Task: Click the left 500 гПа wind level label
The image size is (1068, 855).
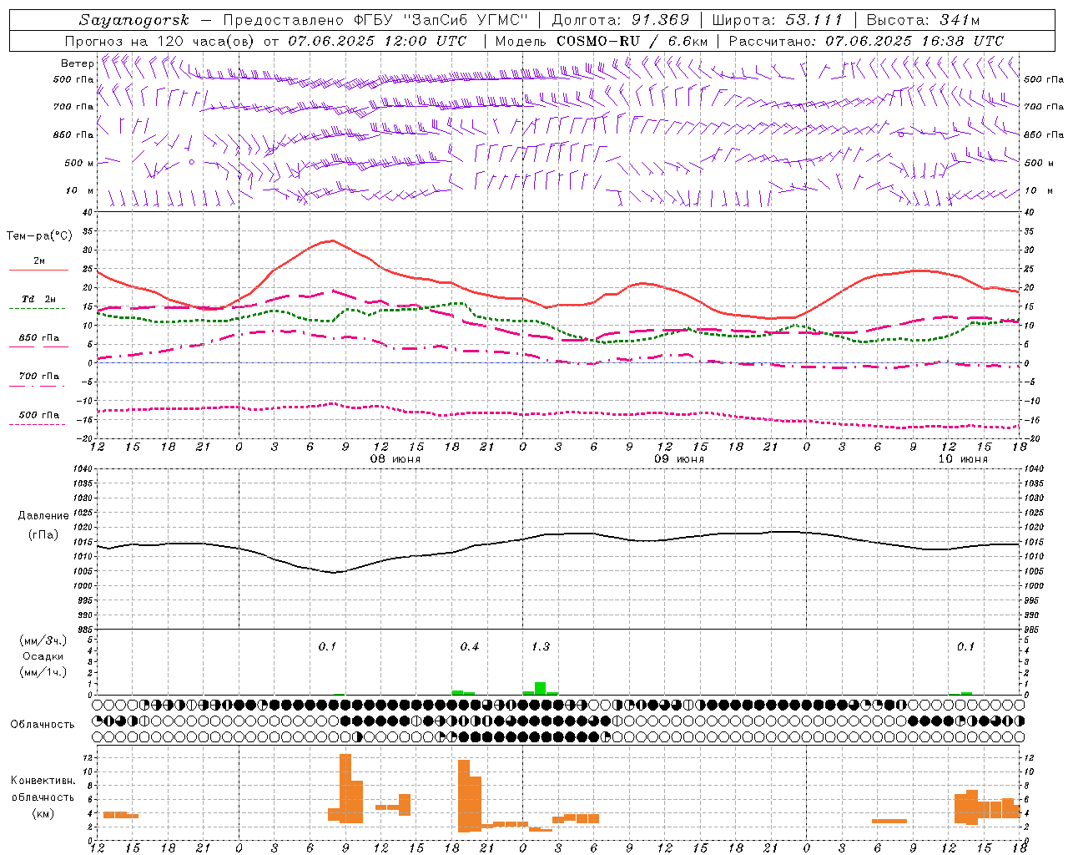Action: [x=73, y=79]
